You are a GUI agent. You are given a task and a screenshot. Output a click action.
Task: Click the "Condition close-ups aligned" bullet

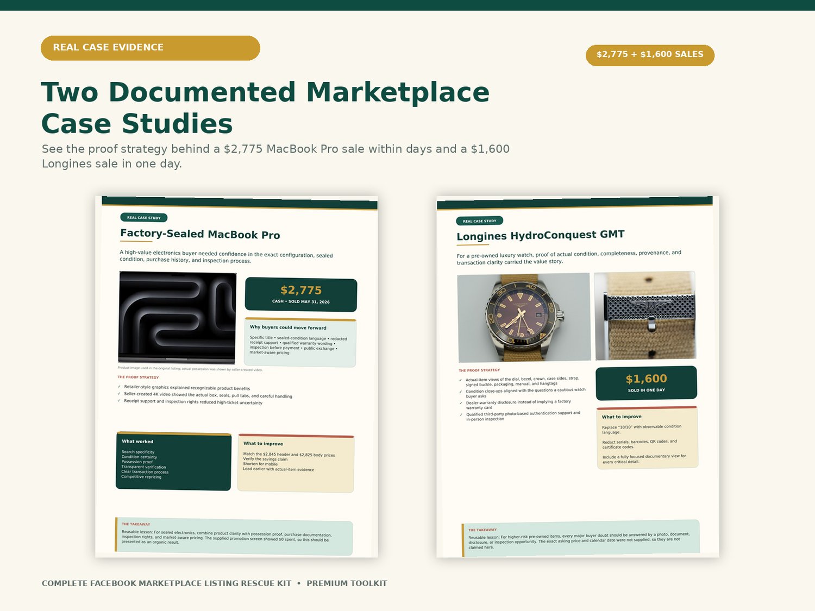click(x=523, y=393)
